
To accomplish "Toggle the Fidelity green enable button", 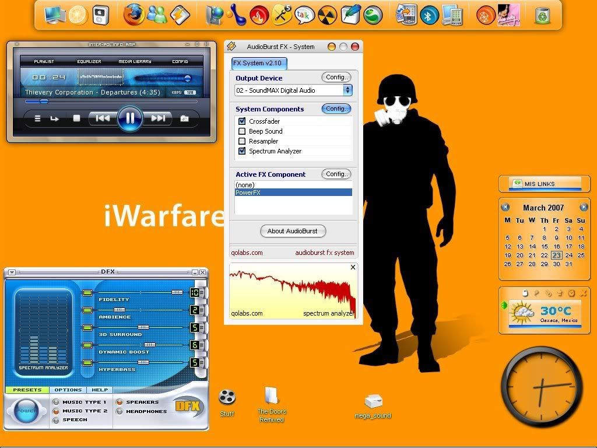I will click(87, 293).
